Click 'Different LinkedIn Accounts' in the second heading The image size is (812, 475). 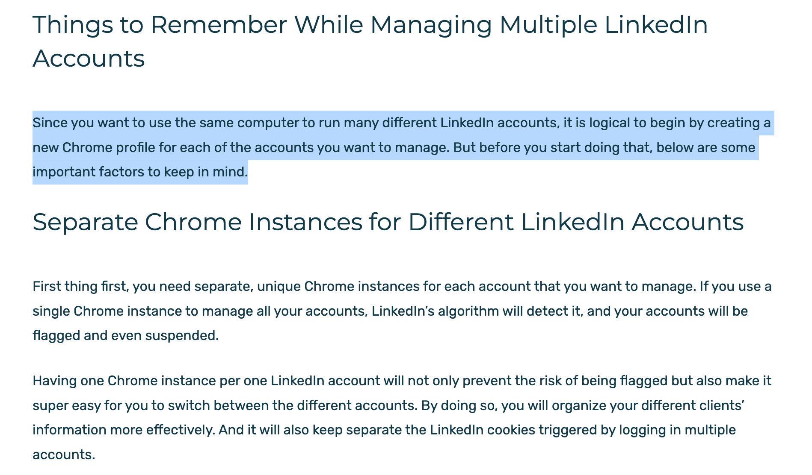click(x=576, y=223)
